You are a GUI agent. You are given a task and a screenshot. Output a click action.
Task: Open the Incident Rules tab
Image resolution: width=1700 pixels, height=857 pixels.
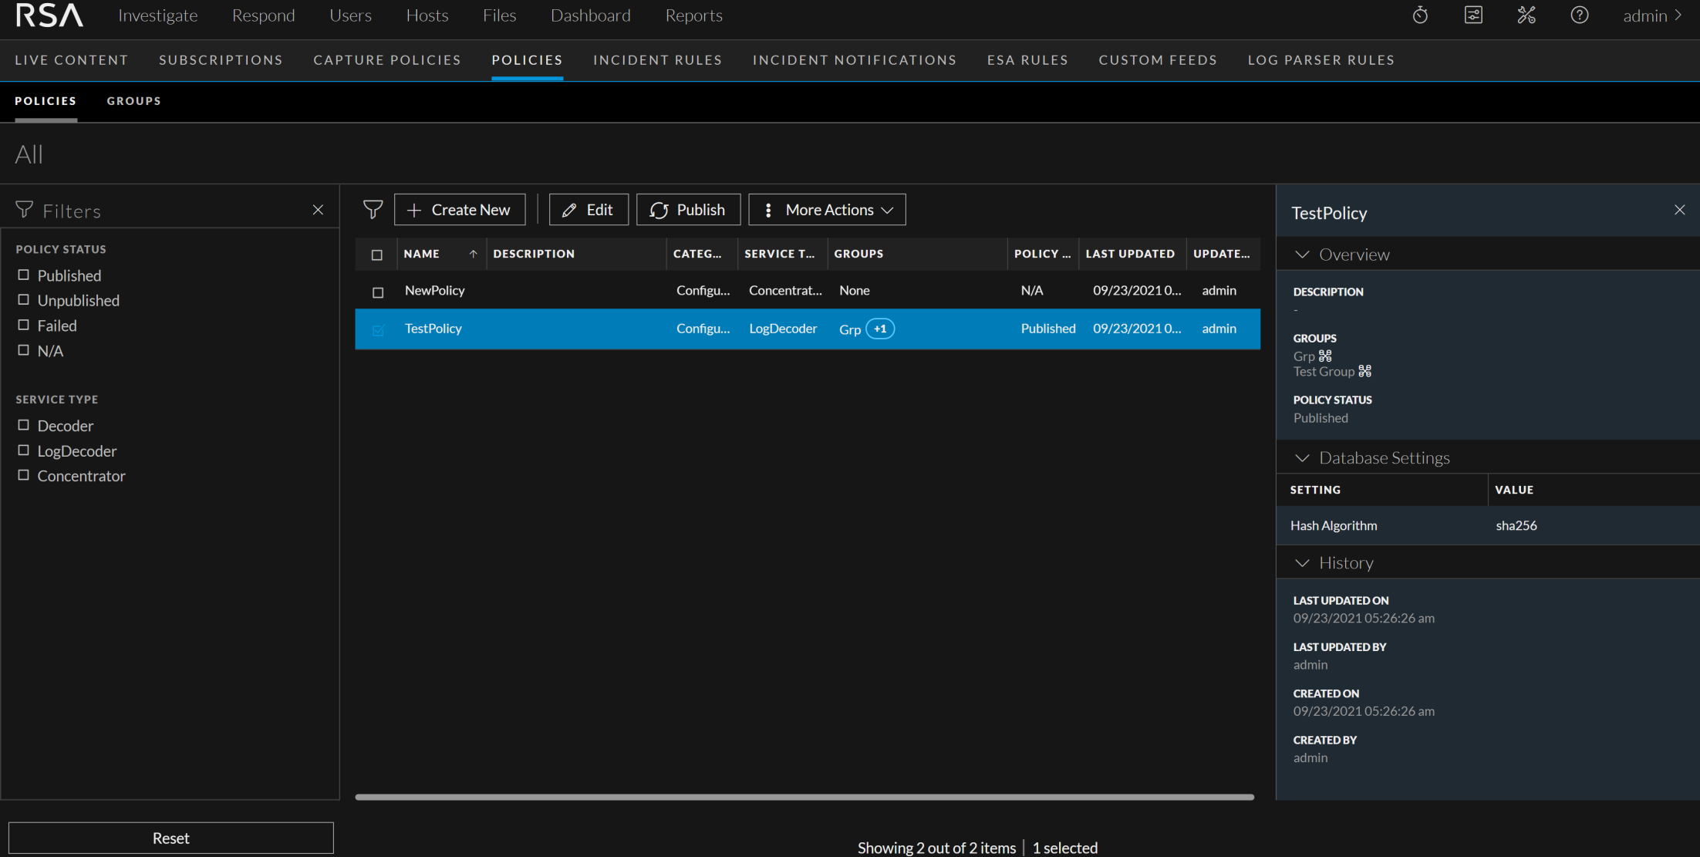point(657,60)
